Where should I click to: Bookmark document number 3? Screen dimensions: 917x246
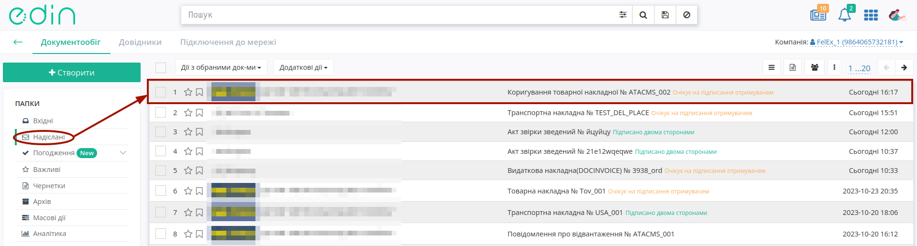(199, 132)
